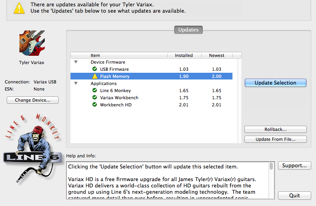Click the green check beside Variax Workbench
Viewport: 316px width, 206px height.
[95, 98]
